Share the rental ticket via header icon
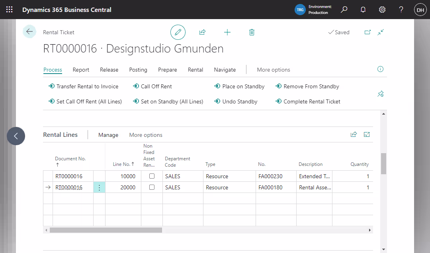This screenshot has width=430, height=253. (x=202, y=32)
